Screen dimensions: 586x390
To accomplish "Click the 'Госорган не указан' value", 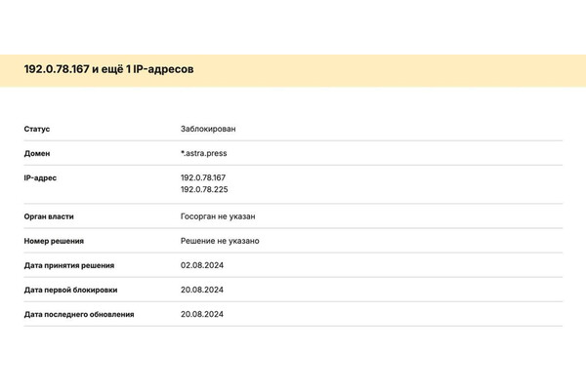I will tap(218, 216).
